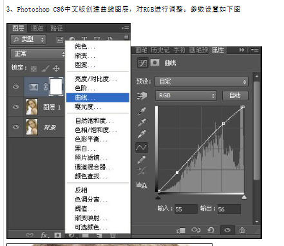Image resolution: width=284 pixels, height=246 pixels.
Task: Select the black point eyedropper in Curves
Action: pyautogui.click(x=142, y=111)
